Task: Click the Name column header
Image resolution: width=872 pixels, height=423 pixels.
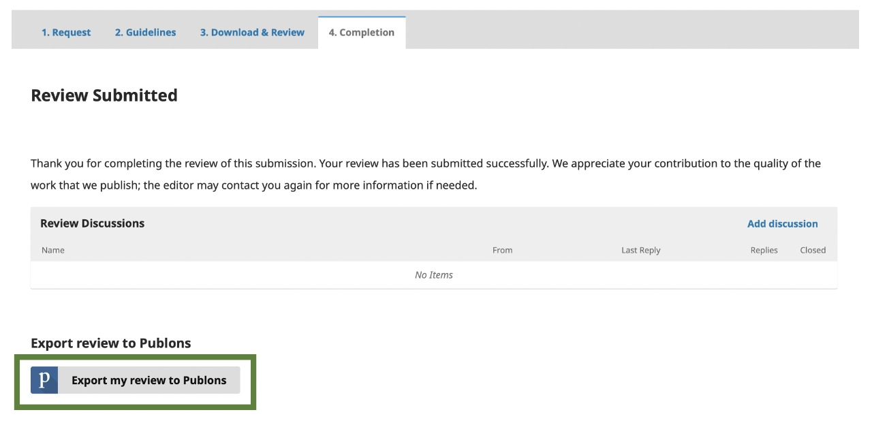Action: 53,250
